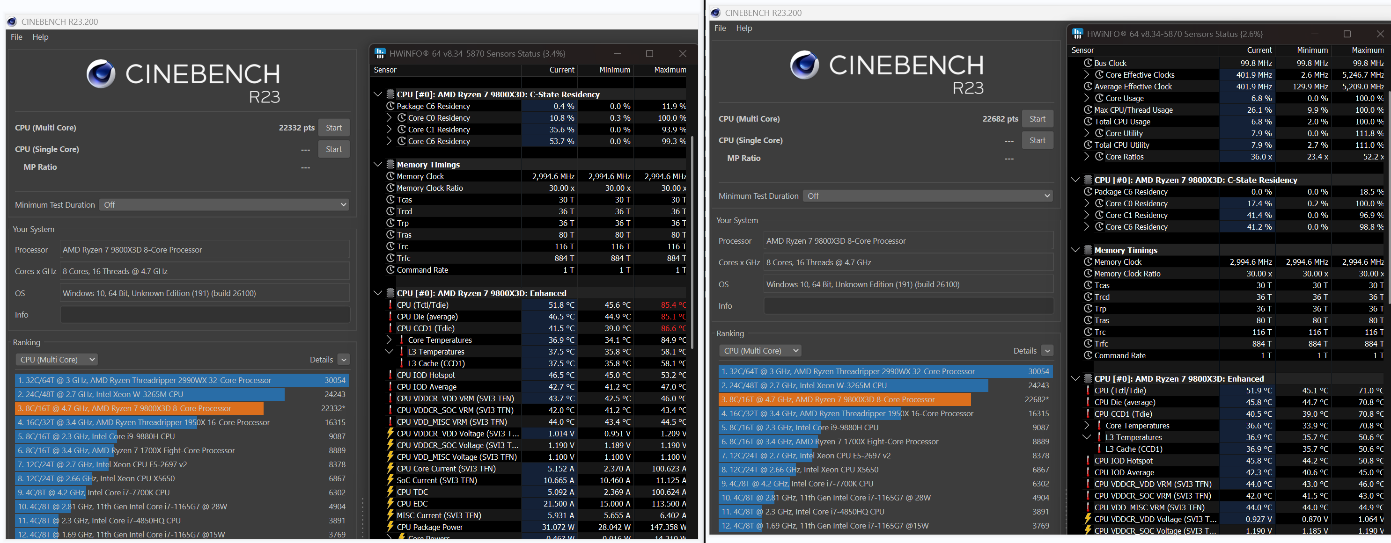1391x543 pixels.
Task: Click thermometer icon beside CPU IOD Hotspot in left panel
Action: [x=390, y=375]
